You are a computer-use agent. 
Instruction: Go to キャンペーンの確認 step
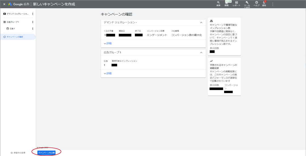15,37
